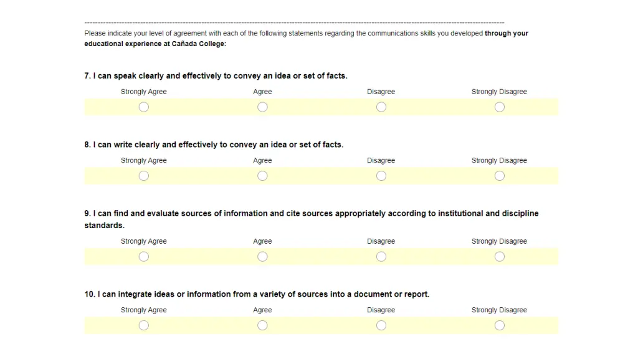Select Strongly Agree for question 7
Viewport: 638px width, 359px height.
(144, 107)
